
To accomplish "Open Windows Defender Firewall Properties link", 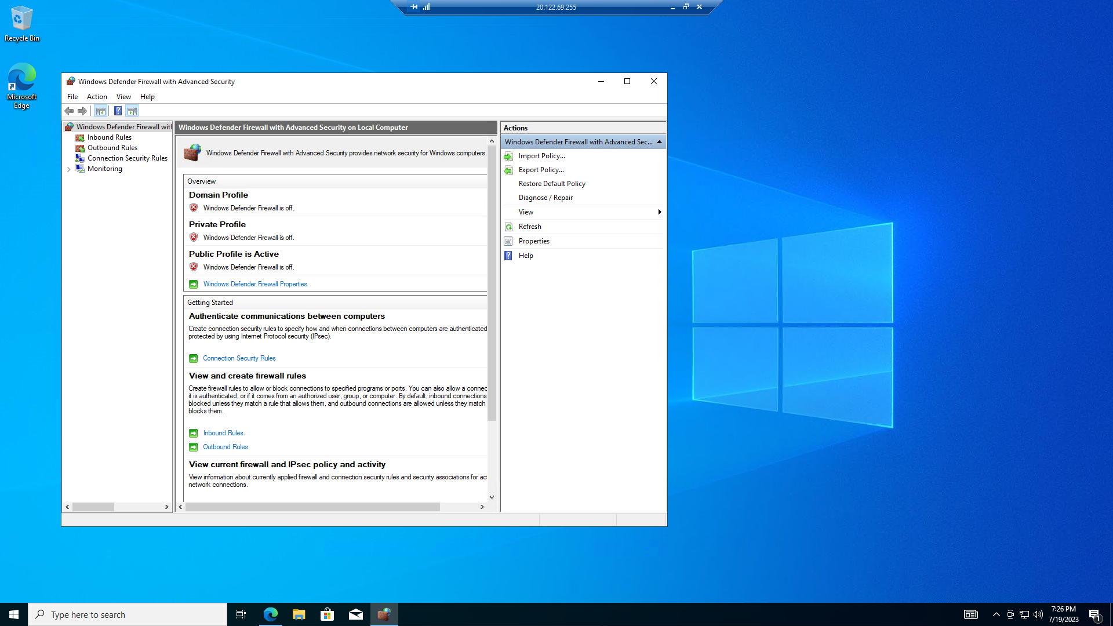I will [x=255, y=284].
